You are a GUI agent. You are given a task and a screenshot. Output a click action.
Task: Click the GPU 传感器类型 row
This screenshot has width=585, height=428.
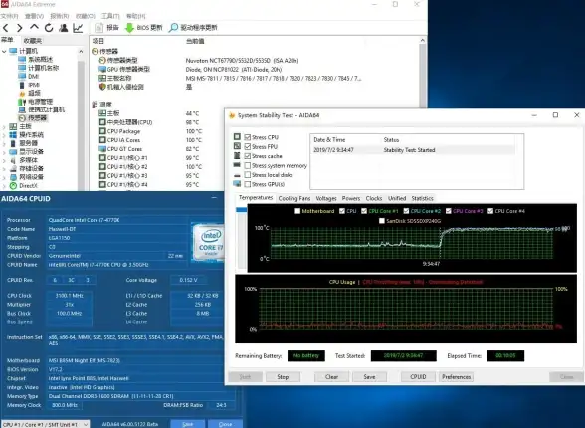pos(190,69)
